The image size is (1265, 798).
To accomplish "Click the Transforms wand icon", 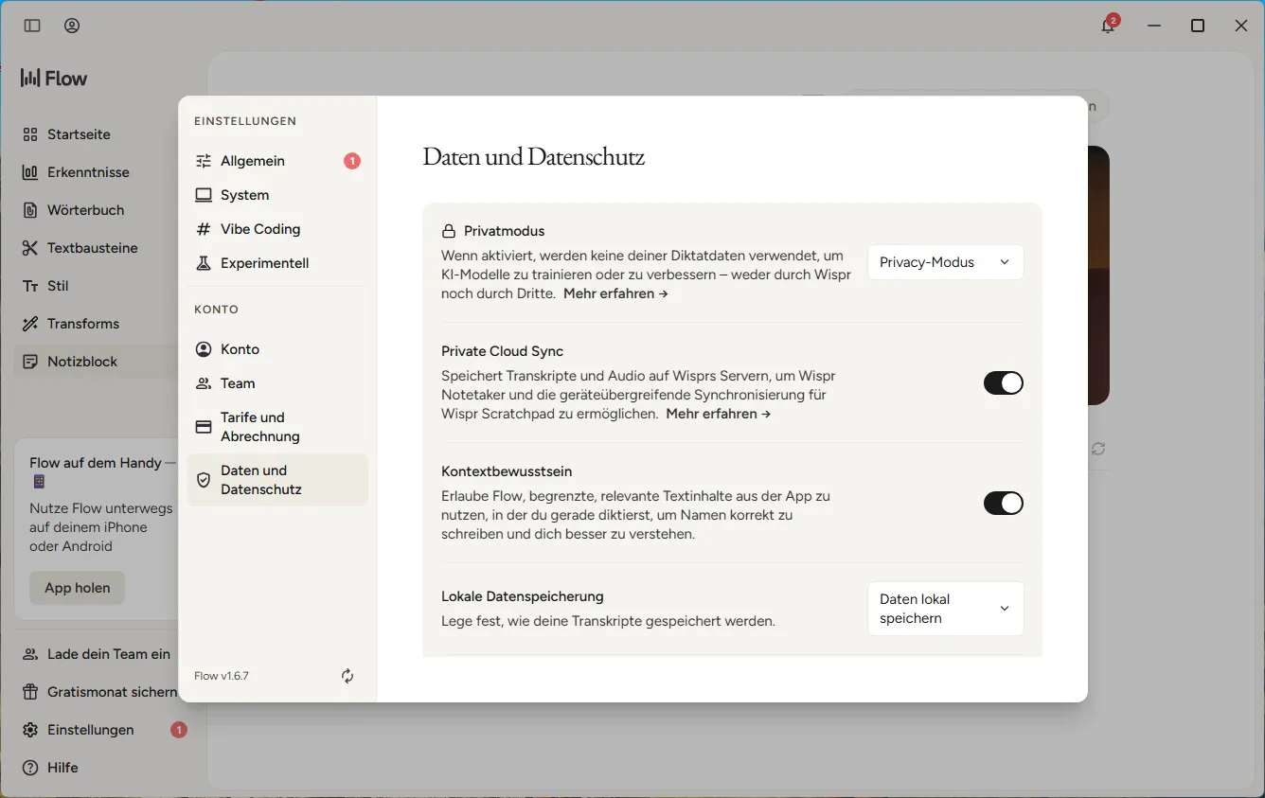I will click(30, 324).
